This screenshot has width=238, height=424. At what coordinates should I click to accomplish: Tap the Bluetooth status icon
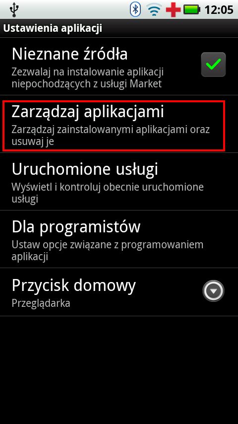tap(135, 9)
